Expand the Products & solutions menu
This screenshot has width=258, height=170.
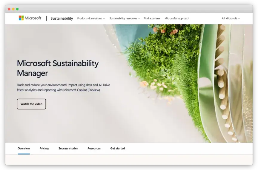pyautogui.click(x=91, y=18)
